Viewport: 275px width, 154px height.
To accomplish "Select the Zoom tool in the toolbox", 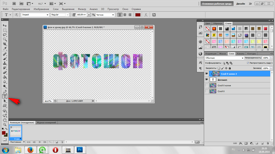I will click(x=5, y=124).
